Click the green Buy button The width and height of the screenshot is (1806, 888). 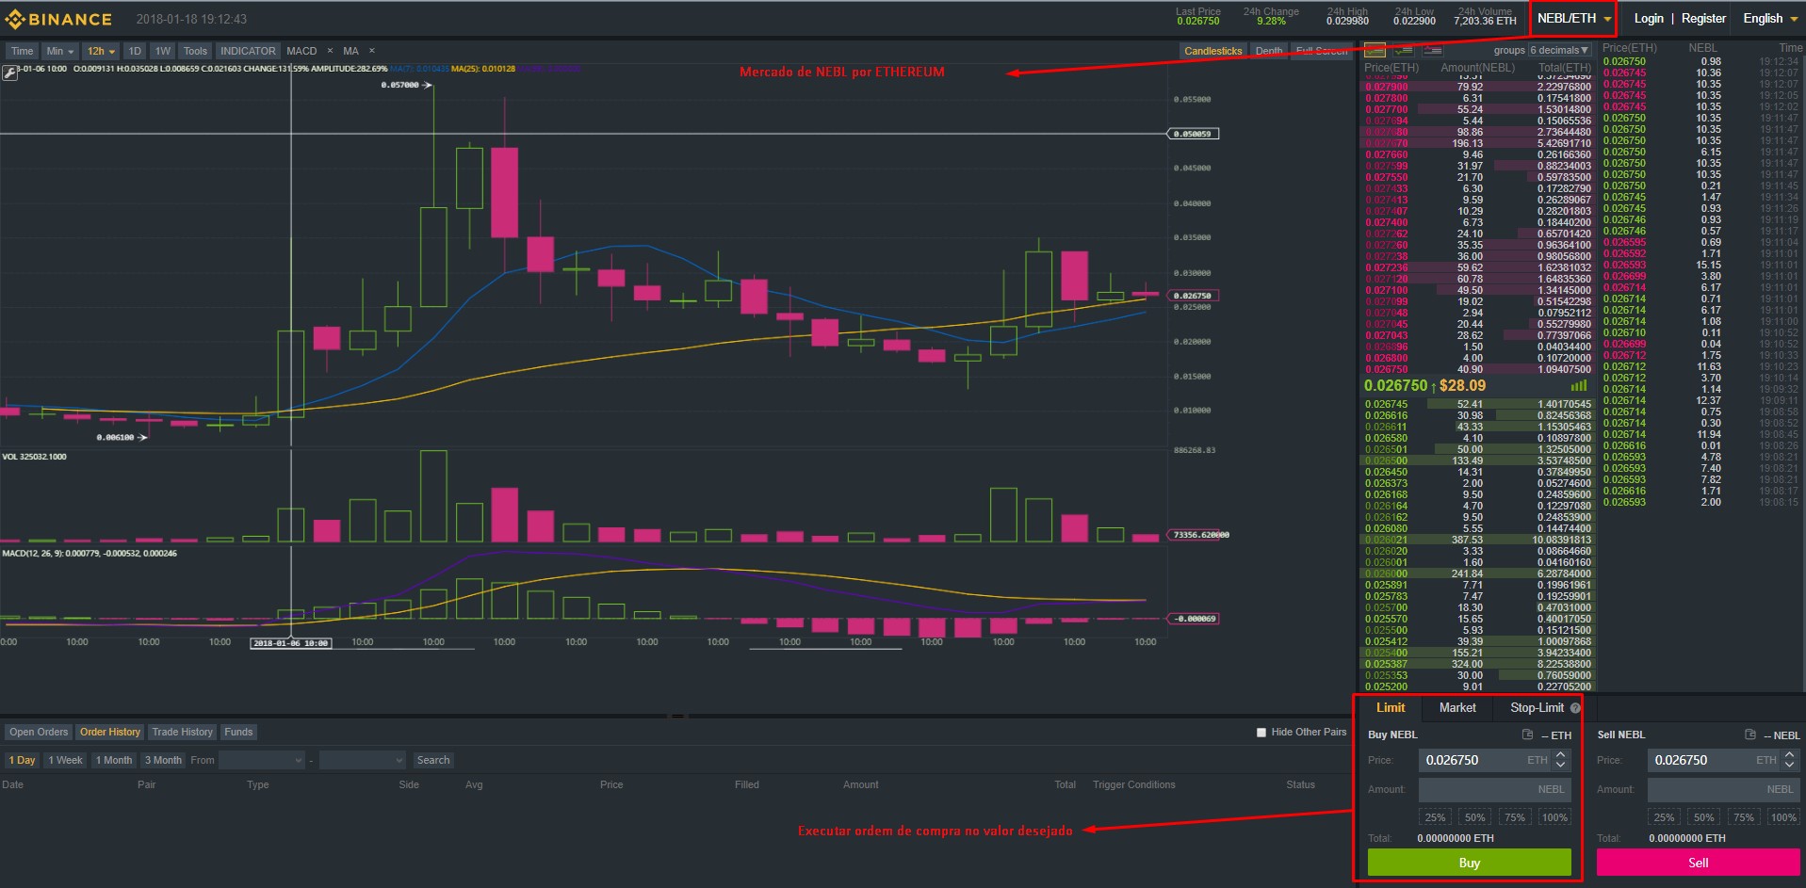point(1469,863)
